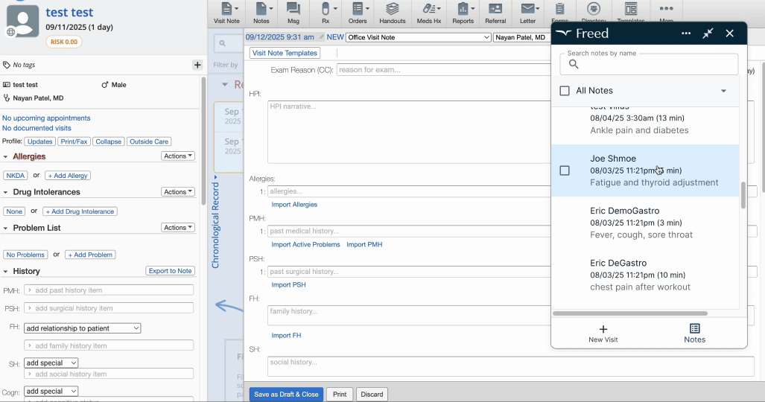Screen dimensions: 765x402
Task: Click the Freed vertical scrollbar thumb
Action: click(743, 195)
